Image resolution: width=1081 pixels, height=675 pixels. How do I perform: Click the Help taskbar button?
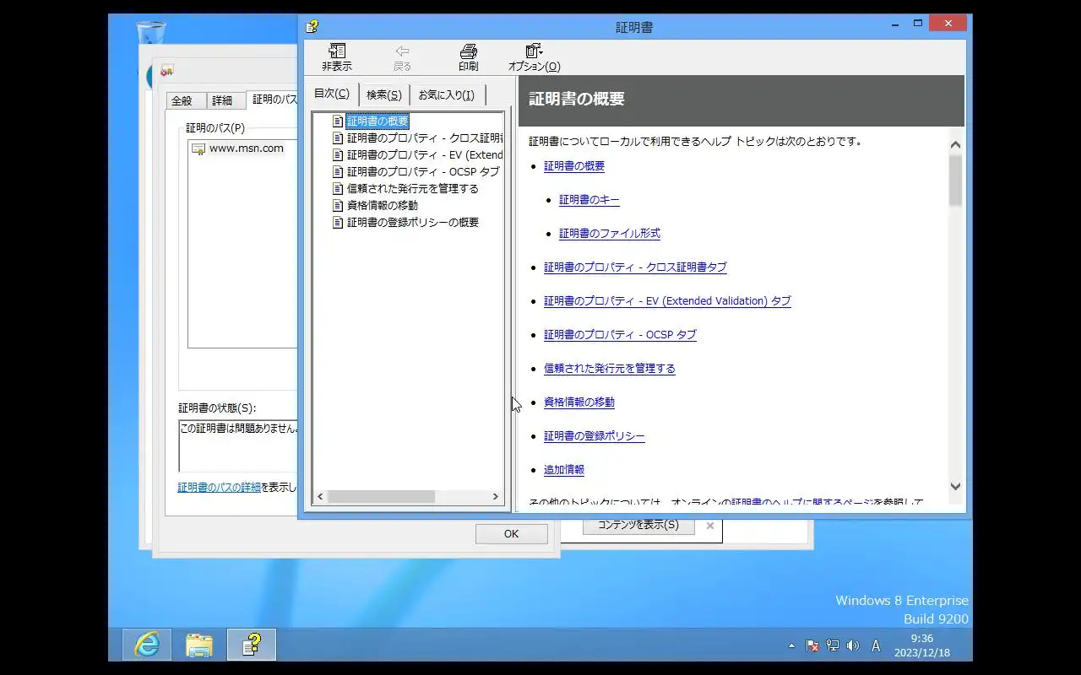click(x=252, y=645)
